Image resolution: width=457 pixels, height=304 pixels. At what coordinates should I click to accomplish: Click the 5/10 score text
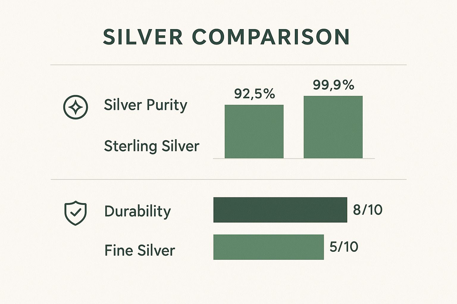(x=344, y=247)
